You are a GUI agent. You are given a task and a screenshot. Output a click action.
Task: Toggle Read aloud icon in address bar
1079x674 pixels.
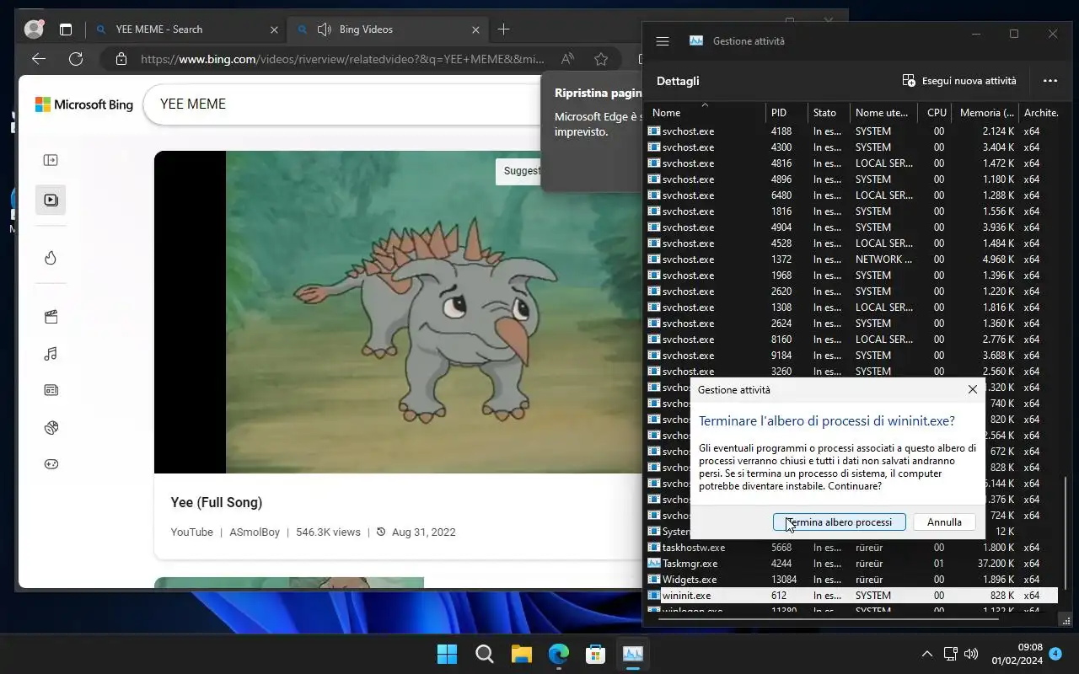[568, 59]
